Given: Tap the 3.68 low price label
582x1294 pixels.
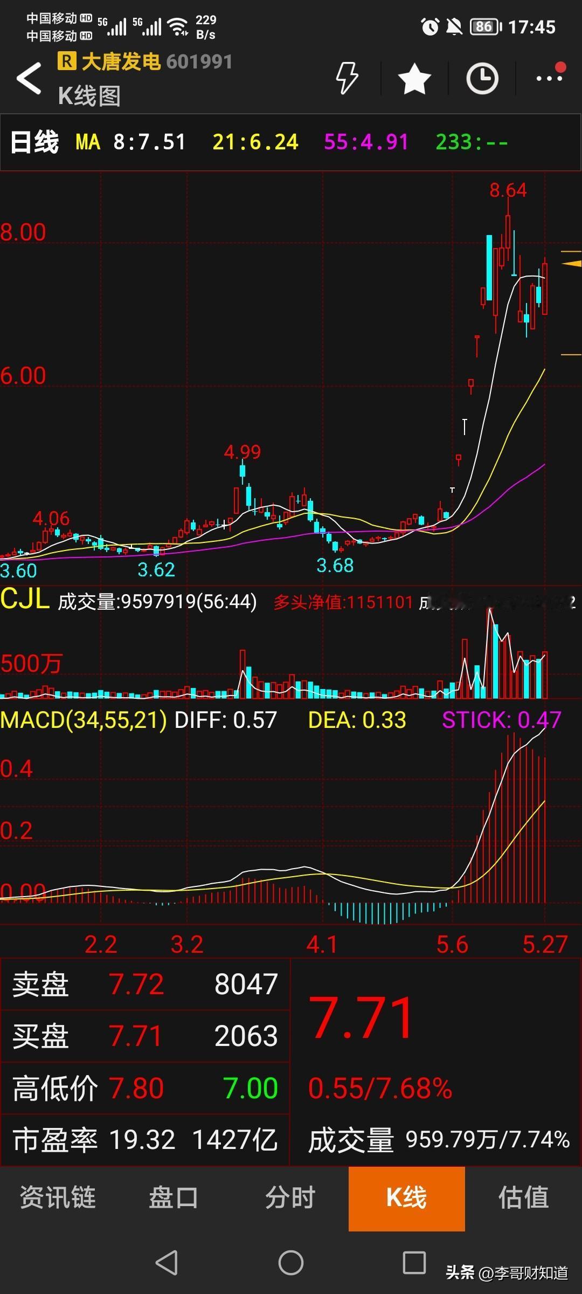Looking at the screenshot, I should (x=335, y=565).
